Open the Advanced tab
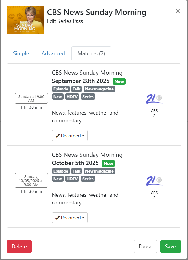Image resolution: width=188 pixels, height=260 pixels. pos(53,53)
